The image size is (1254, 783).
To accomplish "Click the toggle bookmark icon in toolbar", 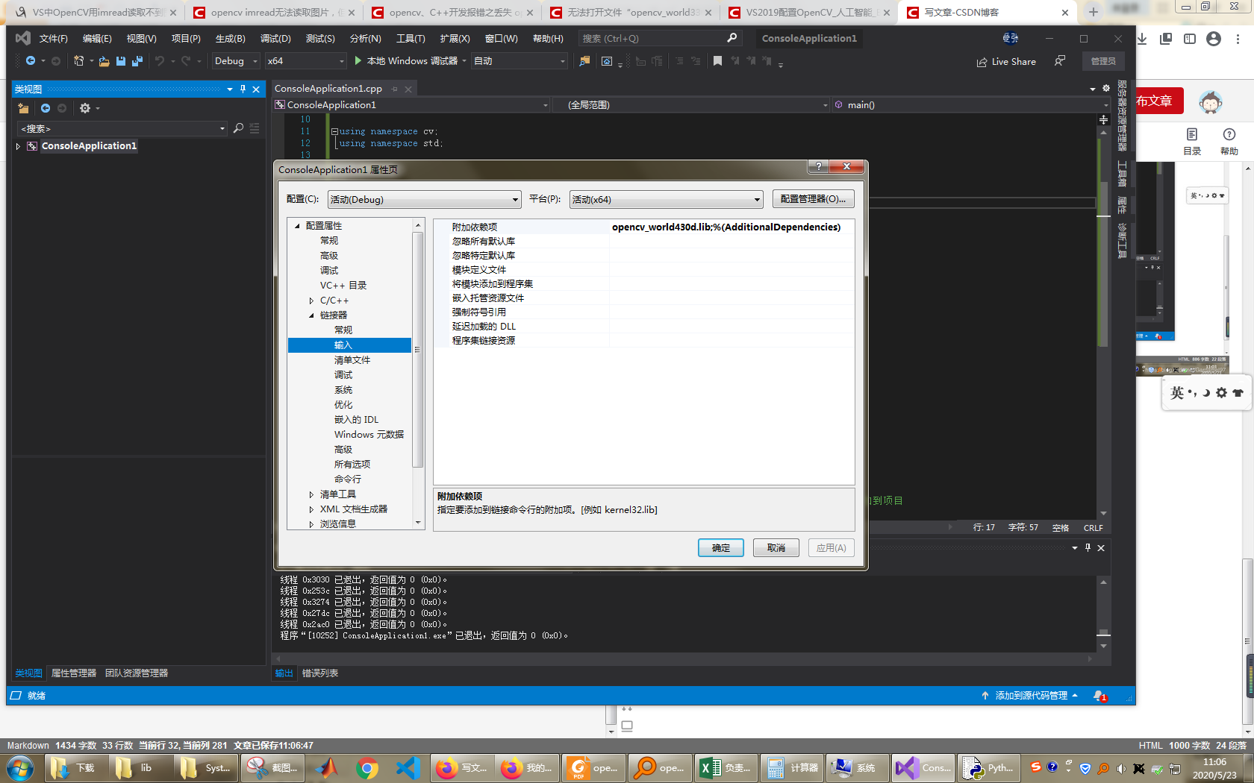I will click(x=718, y=61).
